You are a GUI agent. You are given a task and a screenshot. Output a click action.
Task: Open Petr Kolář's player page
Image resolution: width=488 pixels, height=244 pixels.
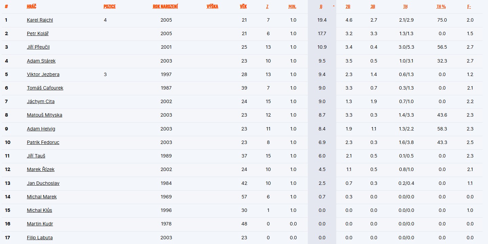(x=38, y=33)
